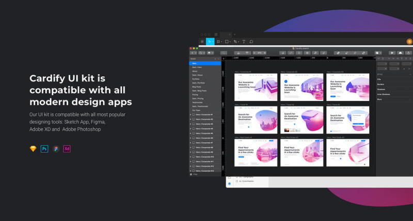Select the Rectangle shape tool in Figma
413x221 pixels.
(x=228, y=42)
